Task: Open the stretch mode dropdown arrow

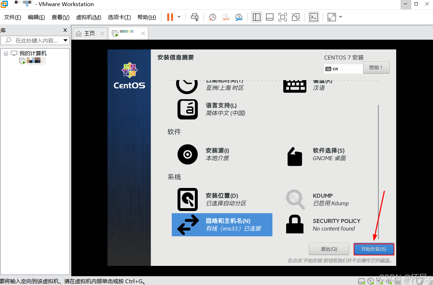Action: click(341, 17)
